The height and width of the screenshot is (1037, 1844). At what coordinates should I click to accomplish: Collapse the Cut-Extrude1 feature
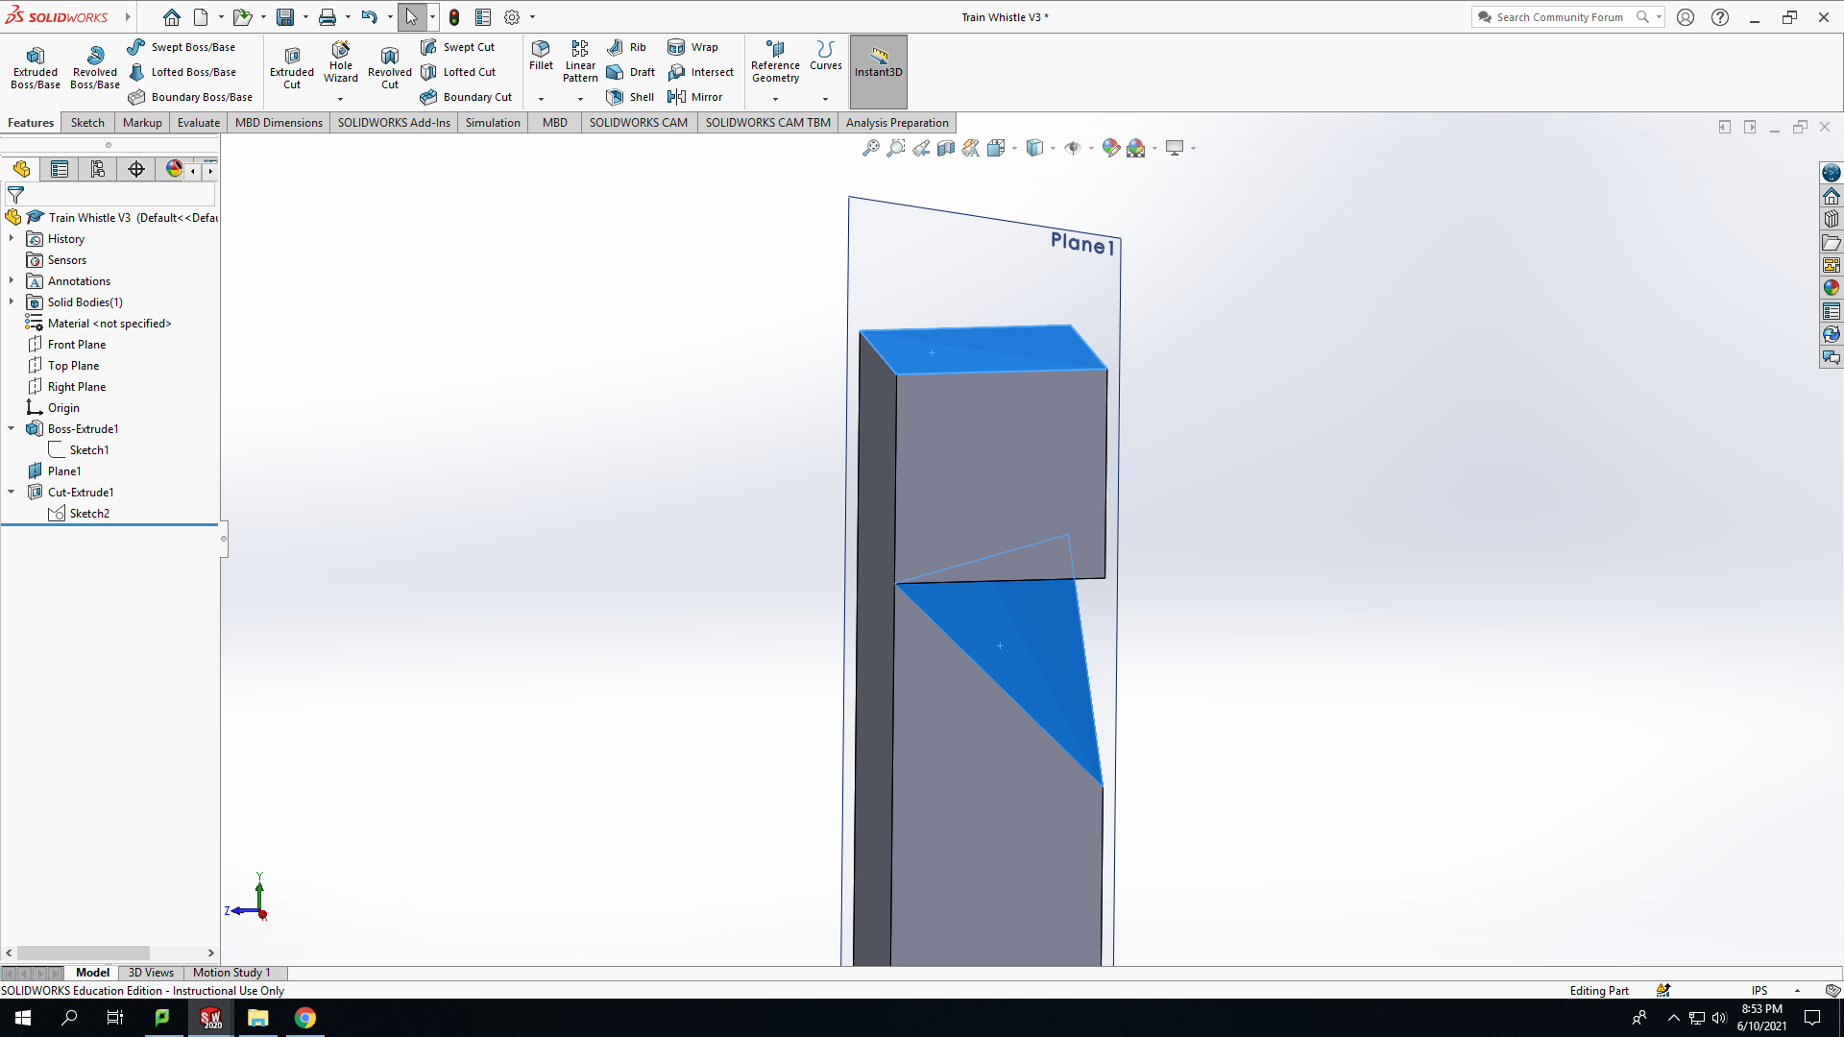click(12, 492)
